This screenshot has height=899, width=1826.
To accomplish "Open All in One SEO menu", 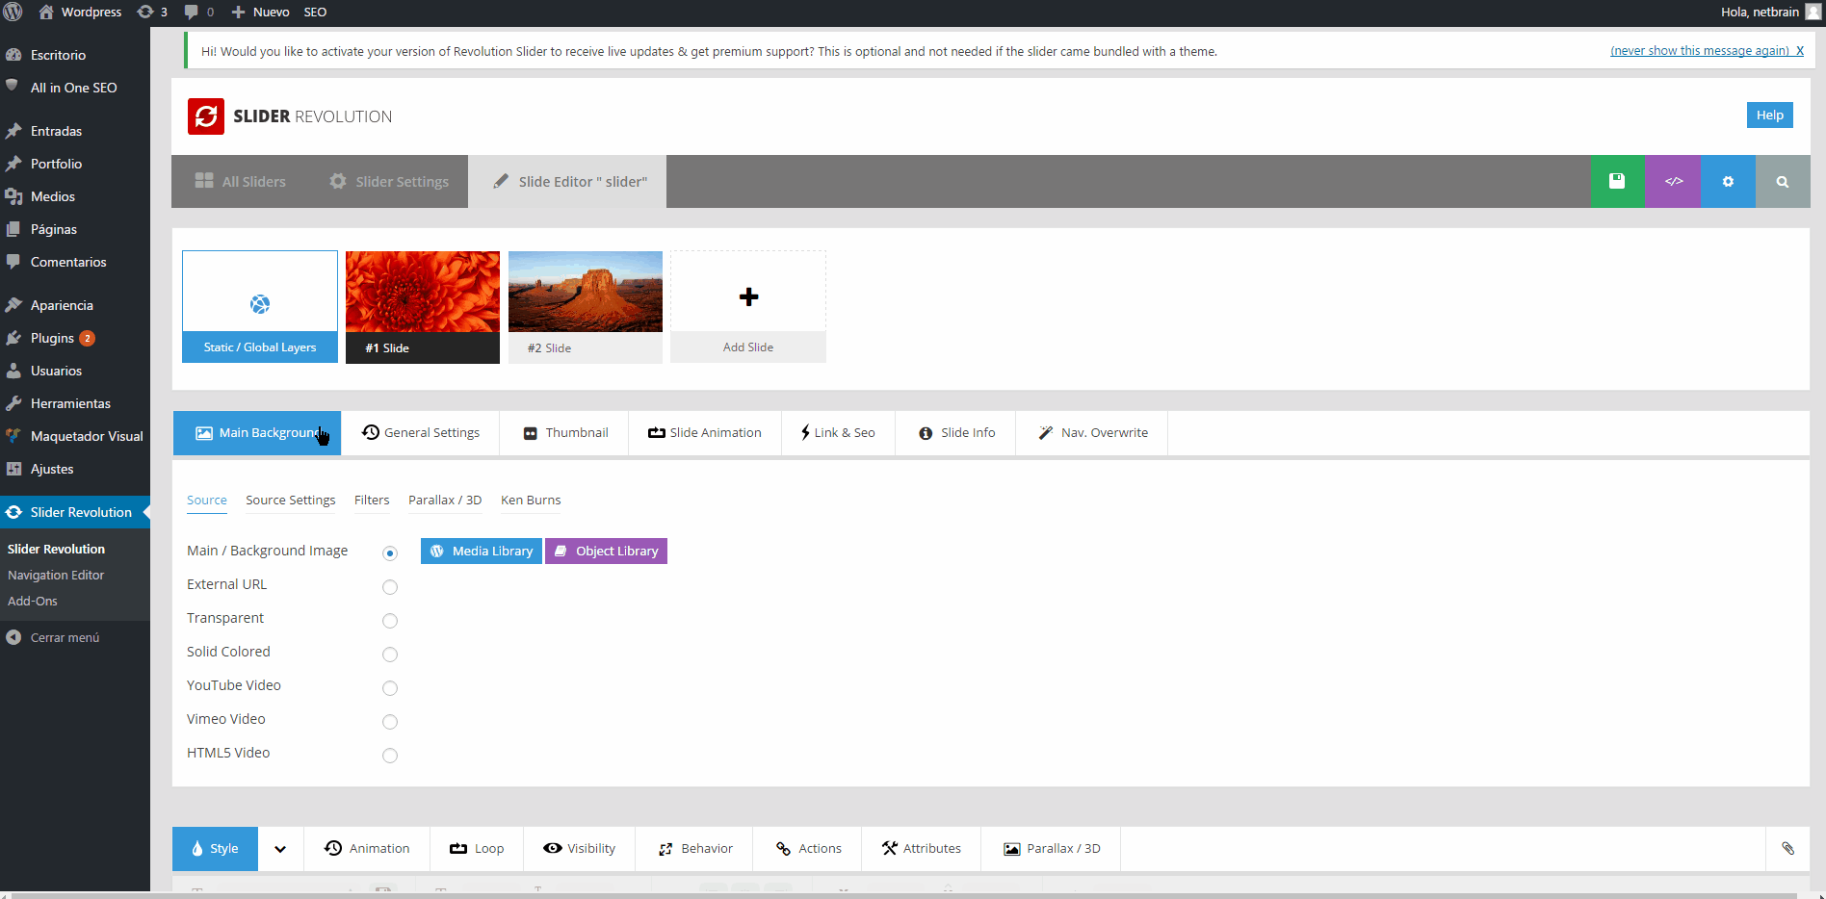I will 73,88.
